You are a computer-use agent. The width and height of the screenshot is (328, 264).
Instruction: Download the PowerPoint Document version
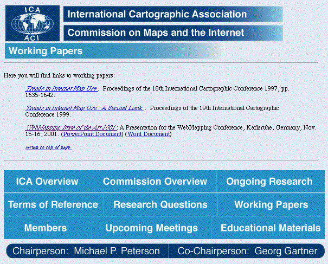[92, 134]
